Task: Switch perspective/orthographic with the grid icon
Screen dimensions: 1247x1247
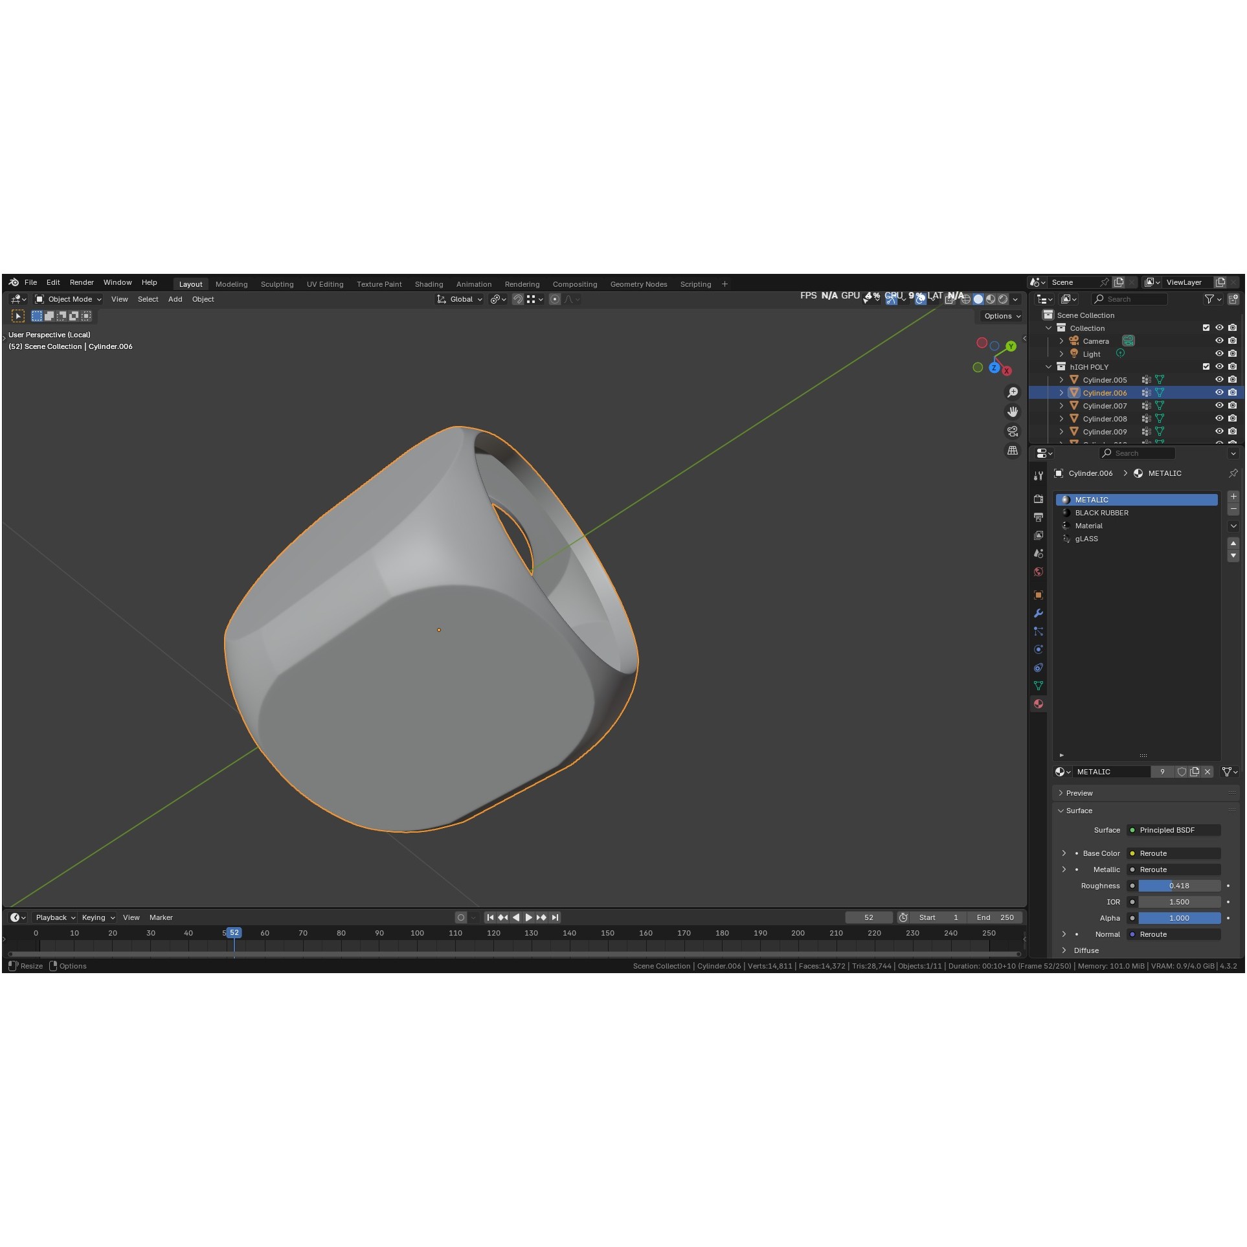Action: coord(1013,451)
